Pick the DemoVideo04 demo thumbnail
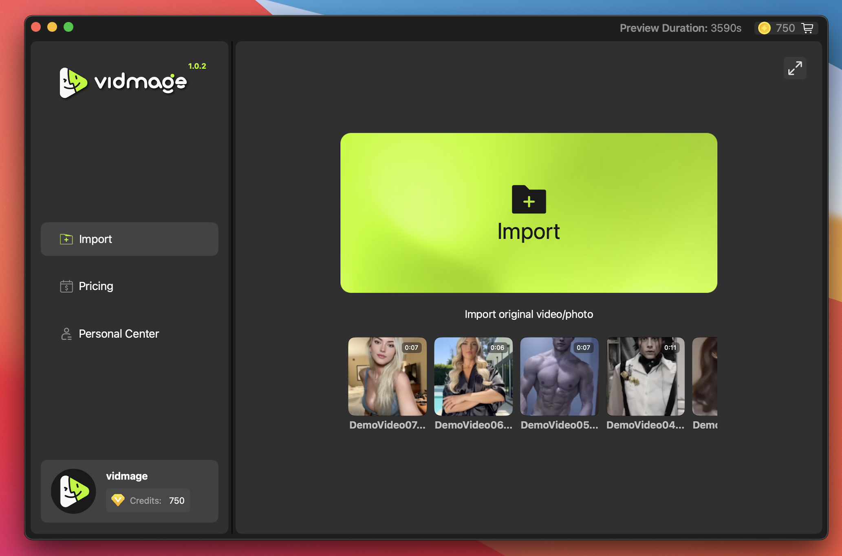 point(645,377)
